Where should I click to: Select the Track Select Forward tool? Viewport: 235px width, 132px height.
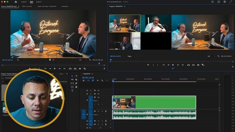(x=76, y=76)
